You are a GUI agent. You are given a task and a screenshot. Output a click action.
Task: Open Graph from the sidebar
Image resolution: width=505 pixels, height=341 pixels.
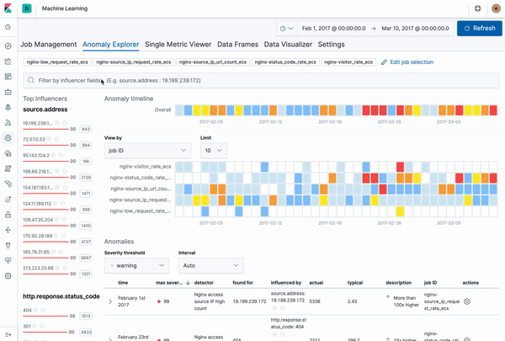click(x=8, y=230)
